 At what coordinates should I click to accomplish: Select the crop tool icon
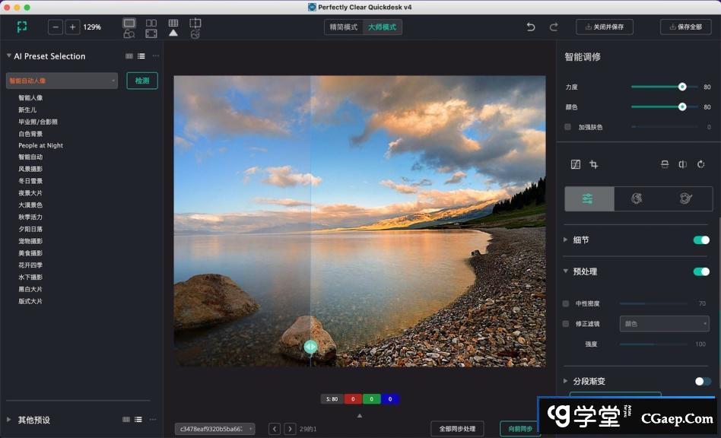click(594, 164)
